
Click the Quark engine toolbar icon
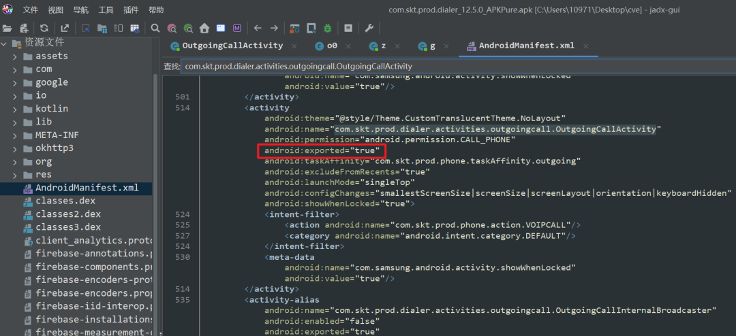click(311, 28)
